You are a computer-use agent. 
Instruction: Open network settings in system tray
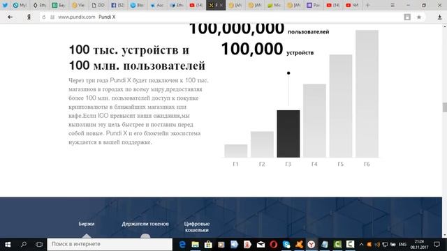(385, 244)
